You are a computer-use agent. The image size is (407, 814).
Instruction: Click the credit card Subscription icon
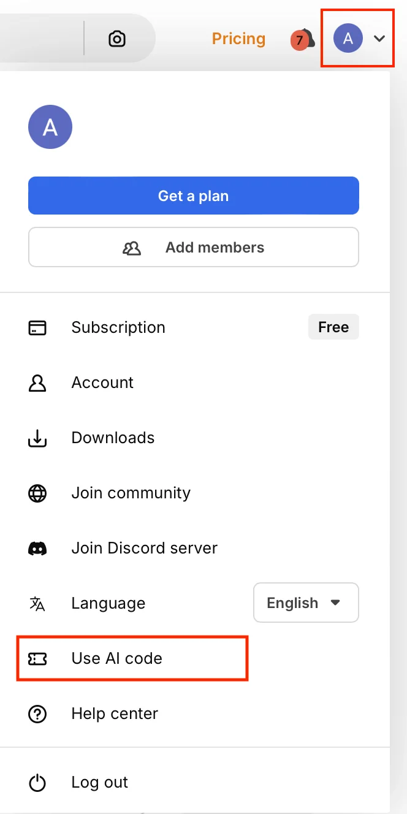(x=37, y=328)
